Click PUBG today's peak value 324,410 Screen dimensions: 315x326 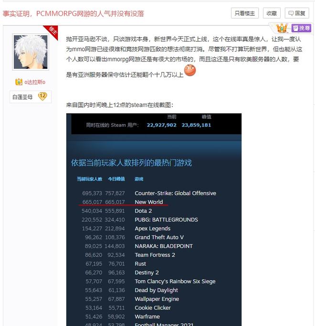115,220
